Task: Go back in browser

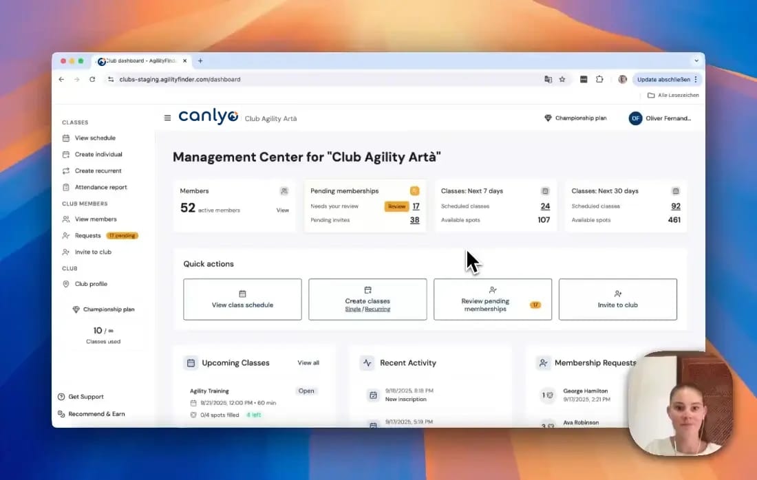Action: point(61,80)
